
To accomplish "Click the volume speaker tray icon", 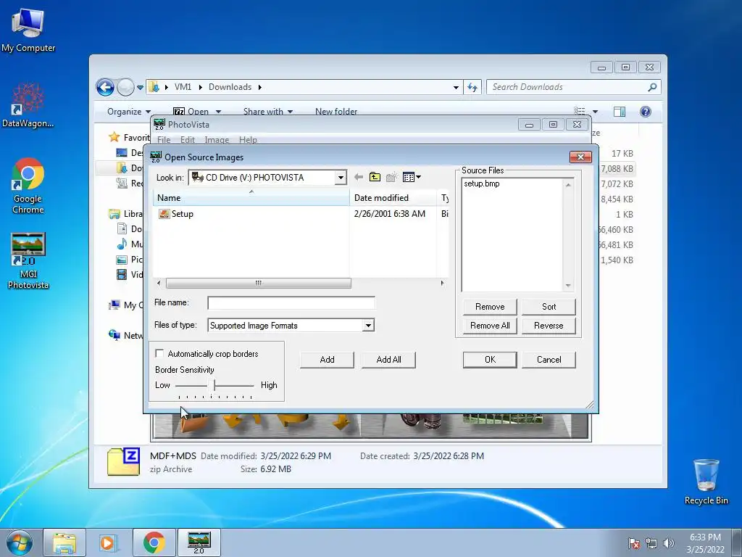I will (x=668, y=543).
